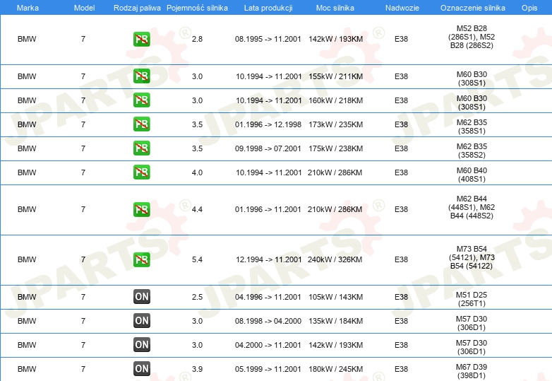The image size is (552, 381).
Task: Click the production years 04.1996 -> 11.2001
Action: coord(268,297)
